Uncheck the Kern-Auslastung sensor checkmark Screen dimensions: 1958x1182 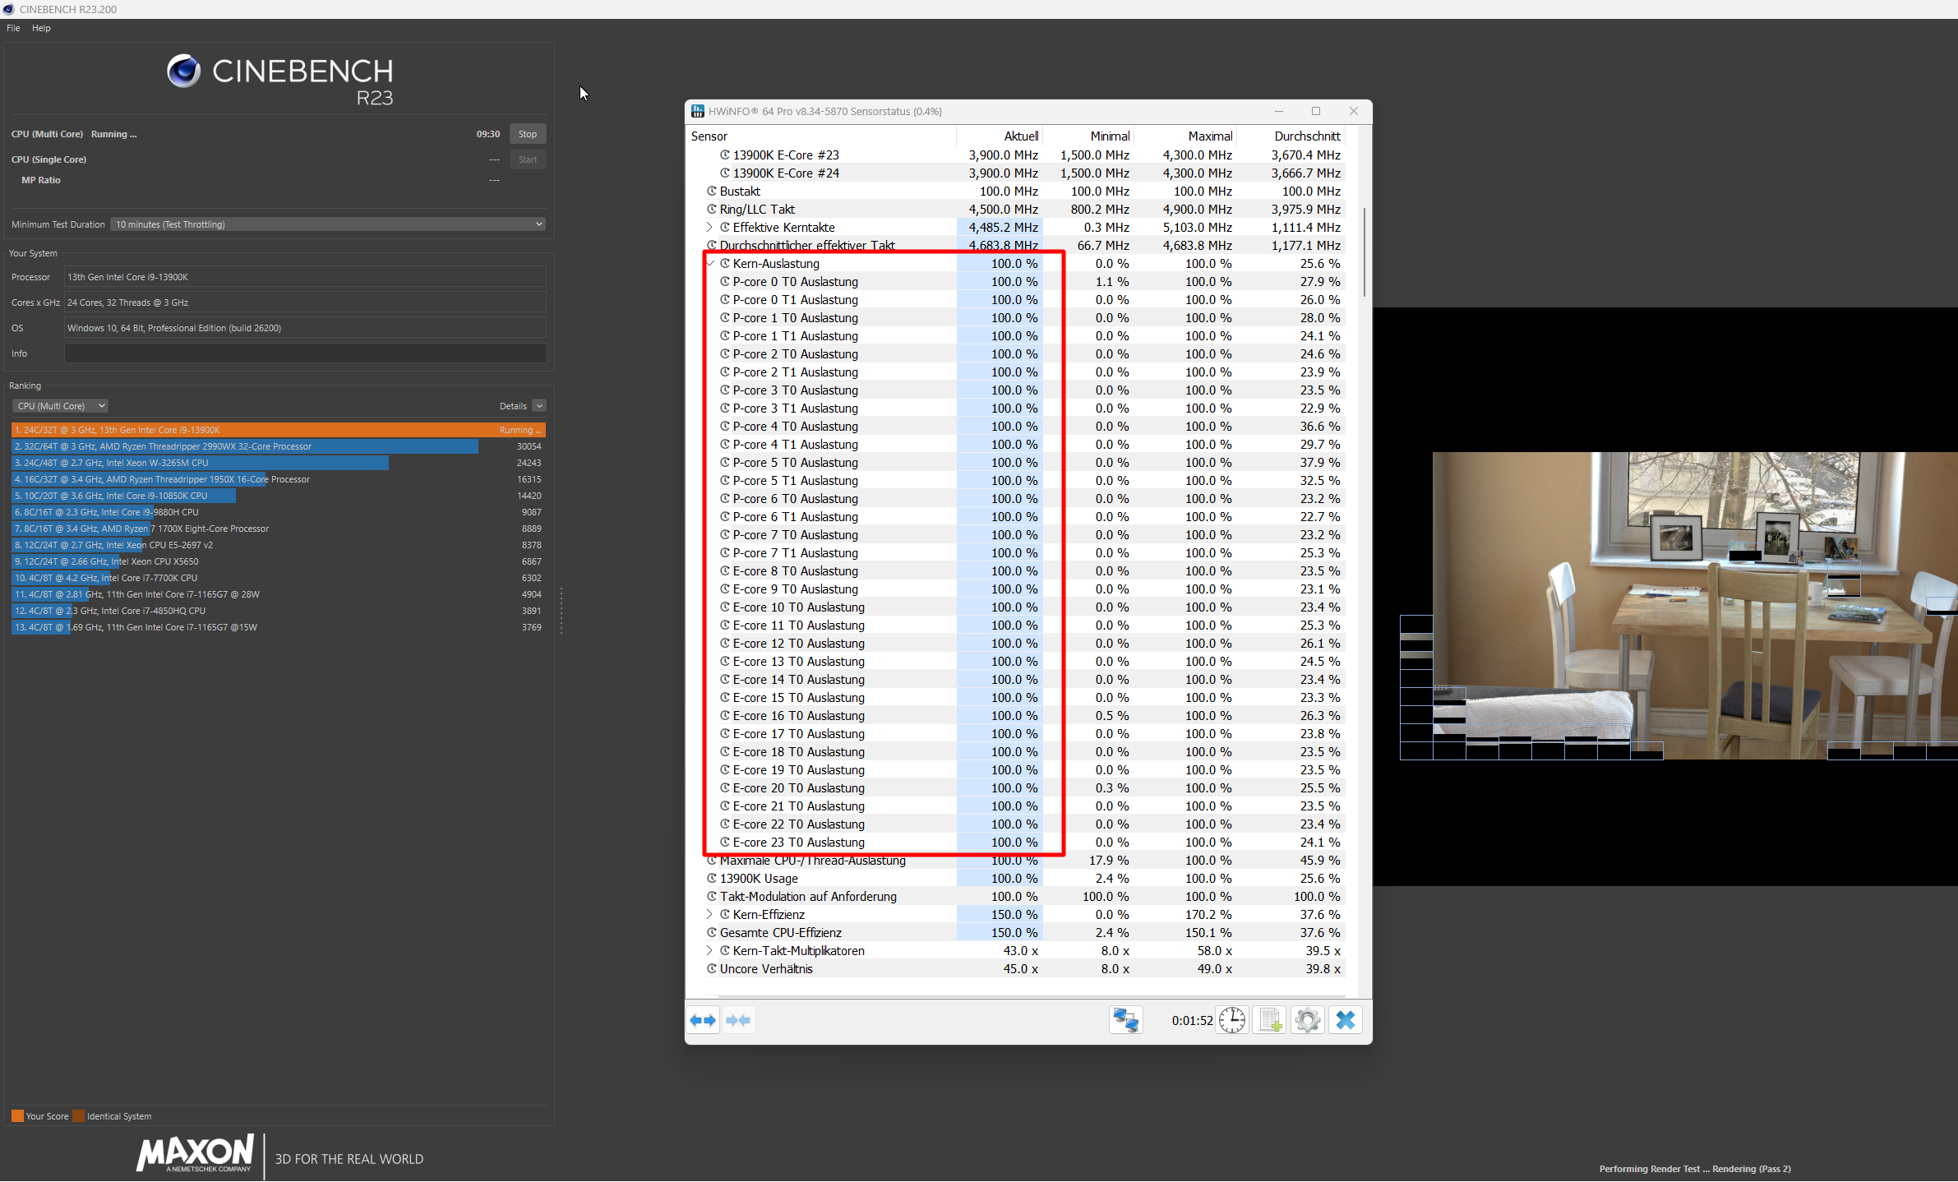(710, 263)
